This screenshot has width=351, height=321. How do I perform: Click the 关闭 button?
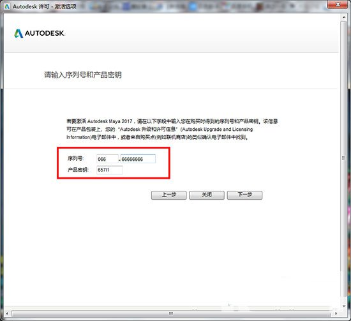[x=207, y=195]
